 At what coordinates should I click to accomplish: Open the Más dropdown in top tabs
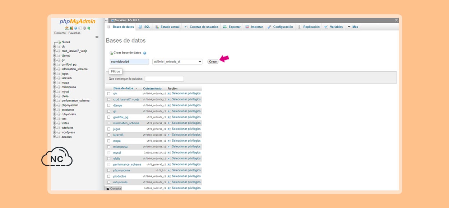(353, 27)
